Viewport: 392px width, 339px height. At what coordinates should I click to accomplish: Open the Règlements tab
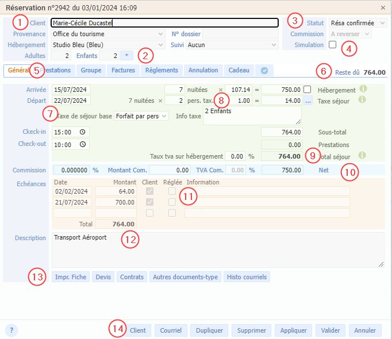click(162, 70)
